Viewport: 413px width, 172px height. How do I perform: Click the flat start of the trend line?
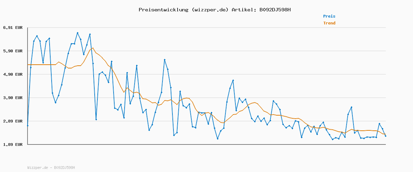click(x=41, y=65)
